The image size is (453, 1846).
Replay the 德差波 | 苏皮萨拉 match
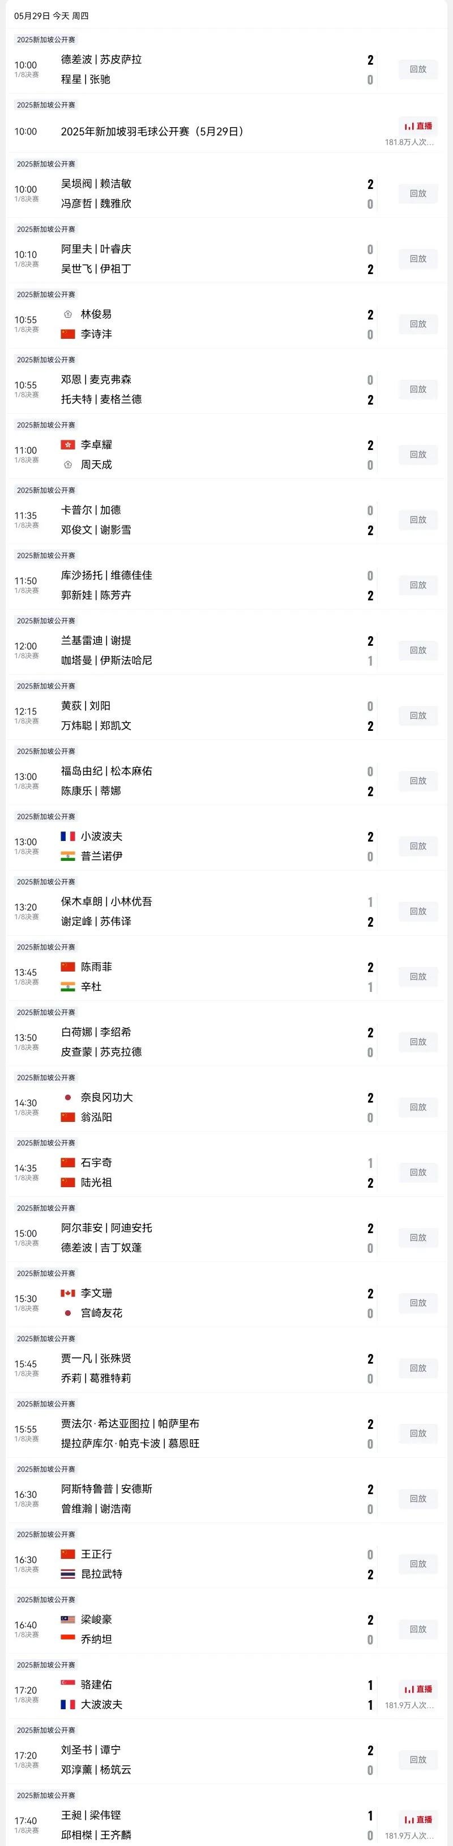coord(418,69)
